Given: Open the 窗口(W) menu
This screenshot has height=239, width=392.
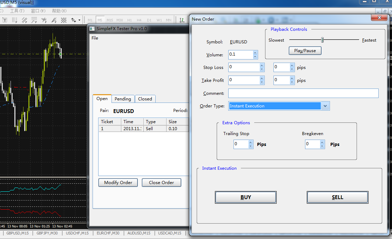Looking at the screenshot, I should [x=38, y=11].
